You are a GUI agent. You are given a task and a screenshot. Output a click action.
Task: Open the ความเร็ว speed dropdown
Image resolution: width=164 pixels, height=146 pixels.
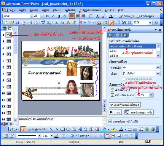pyautogui.click(x=158, y=67)
